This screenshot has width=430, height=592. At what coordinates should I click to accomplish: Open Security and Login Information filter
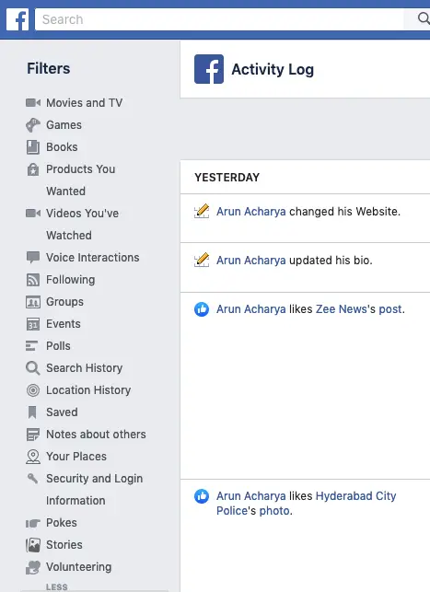point(95,489)
